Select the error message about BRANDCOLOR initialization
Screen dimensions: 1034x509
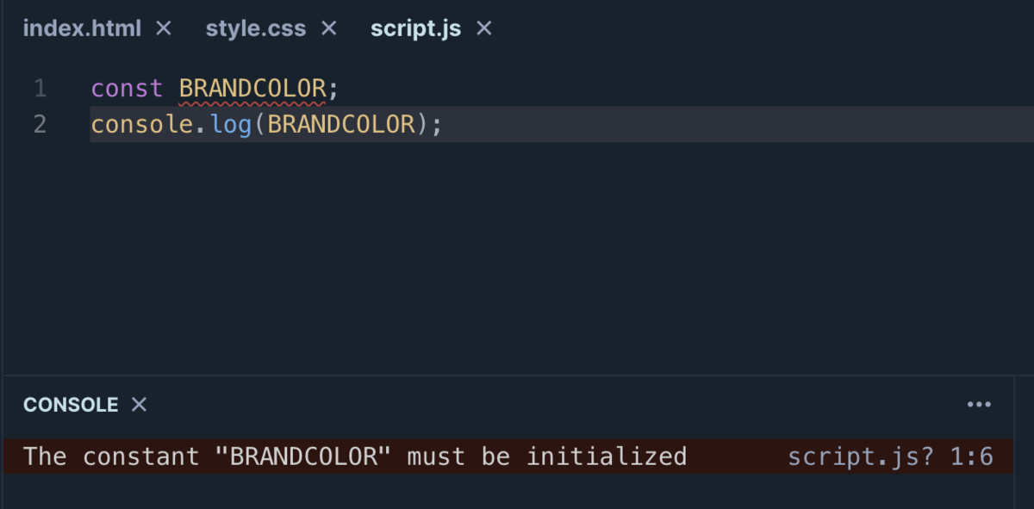tap(353, 456)
